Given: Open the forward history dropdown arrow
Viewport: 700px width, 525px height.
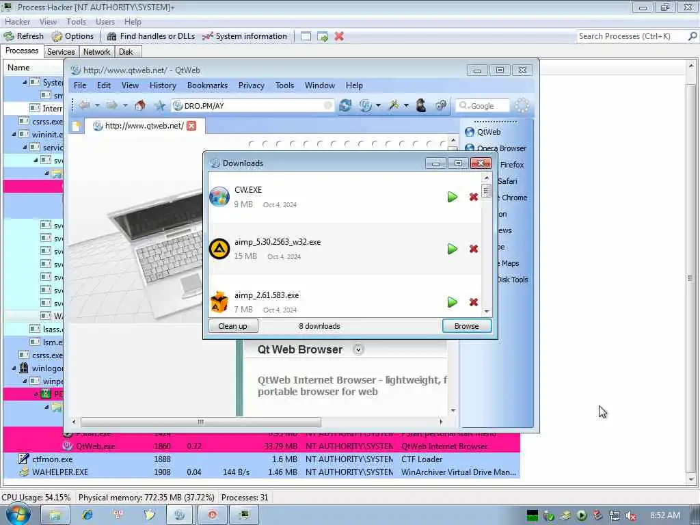Looking at the screenshot, I should [125, 106].
